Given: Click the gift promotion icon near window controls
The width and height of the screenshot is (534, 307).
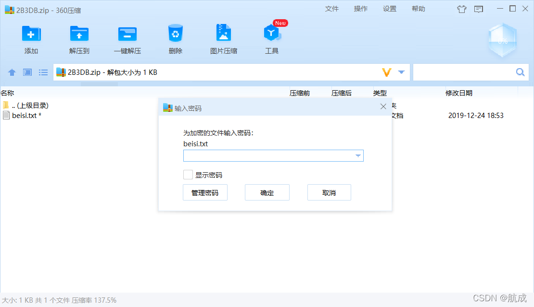Looking at the screenshot, I should (461, 9).
